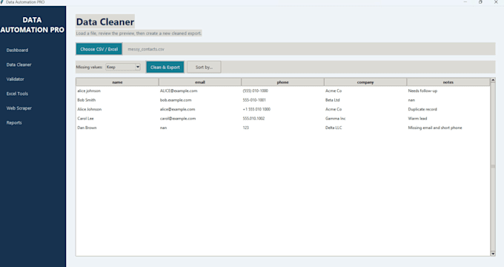Open the Sort by... button
Viewport: 504px width, 267px height.
(204, 67)
